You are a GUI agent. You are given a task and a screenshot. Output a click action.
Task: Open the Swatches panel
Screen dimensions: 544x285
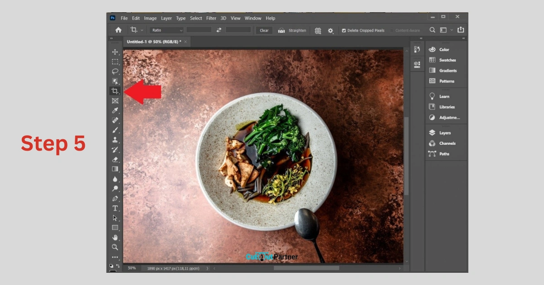click(x=442, y=60)
